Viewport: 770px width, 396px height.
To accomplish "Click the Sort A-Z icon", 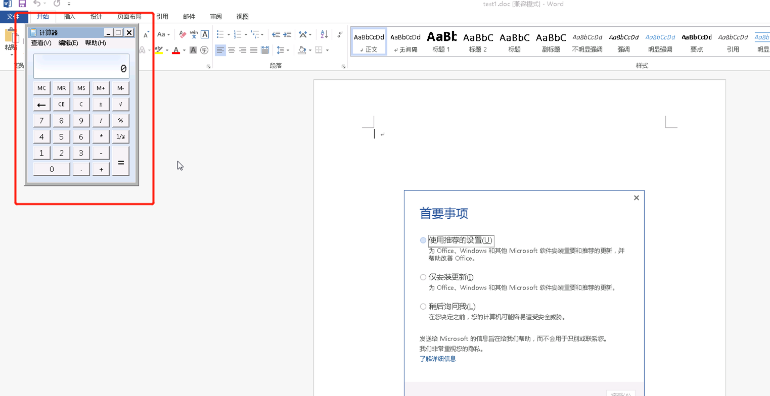I will click(324, 34).
